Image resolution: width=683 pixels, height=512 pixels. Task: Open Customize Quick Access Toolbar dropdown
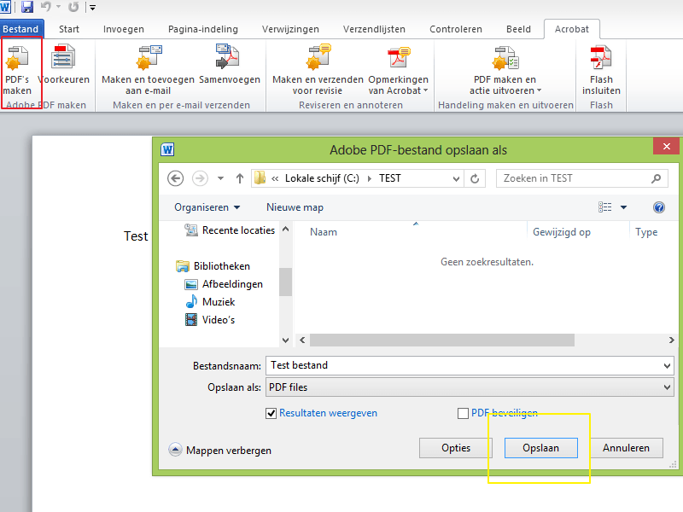(92, 7)
